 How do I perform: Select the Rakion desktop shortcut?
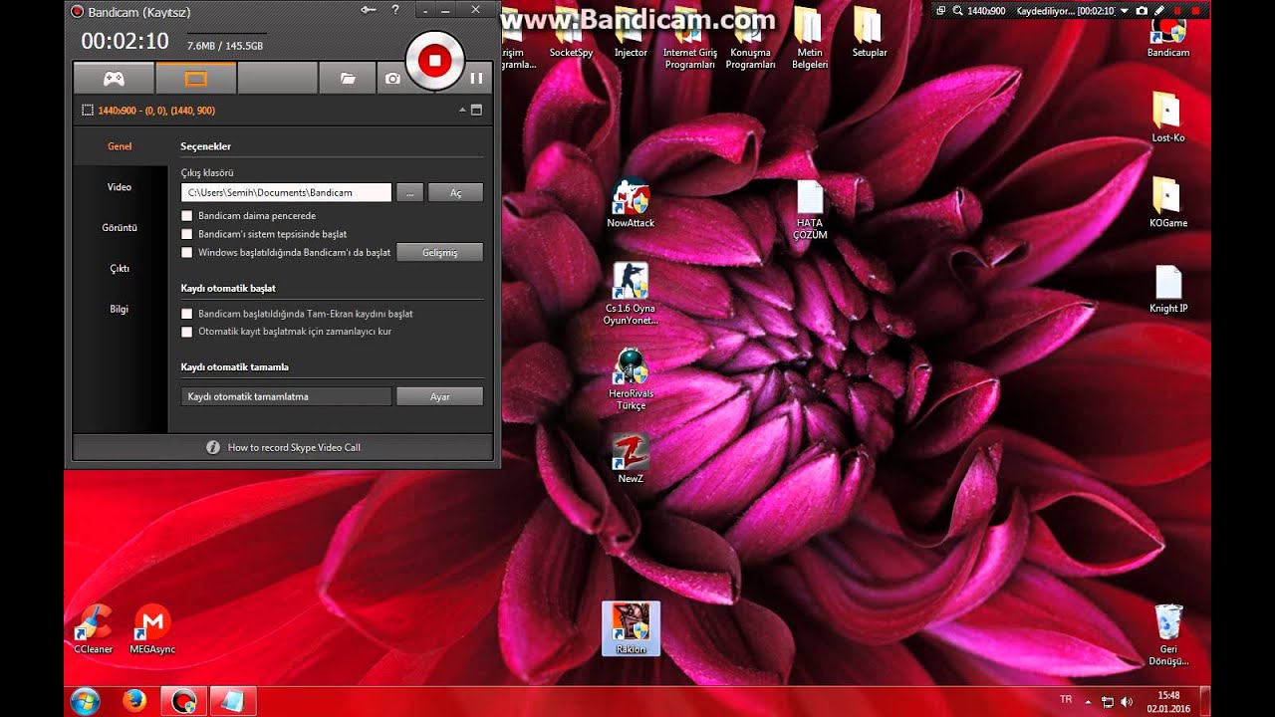[x=631, y=628]
